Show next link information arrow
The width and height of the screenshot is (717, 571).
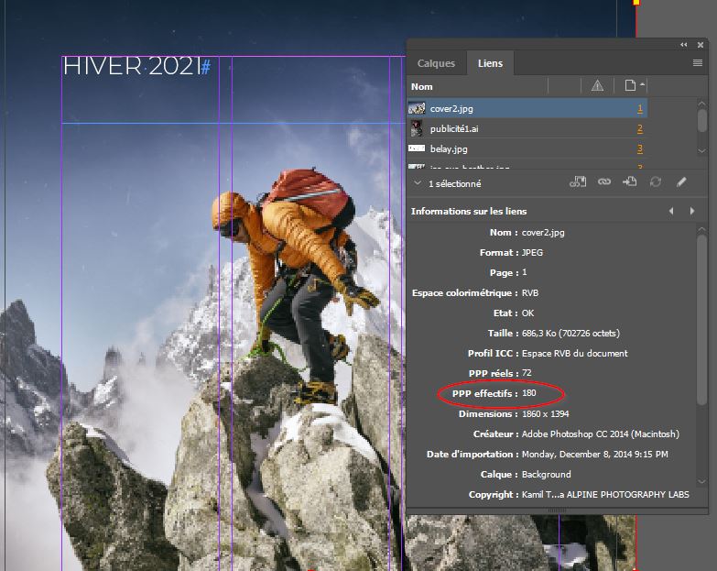coord(692,211)
